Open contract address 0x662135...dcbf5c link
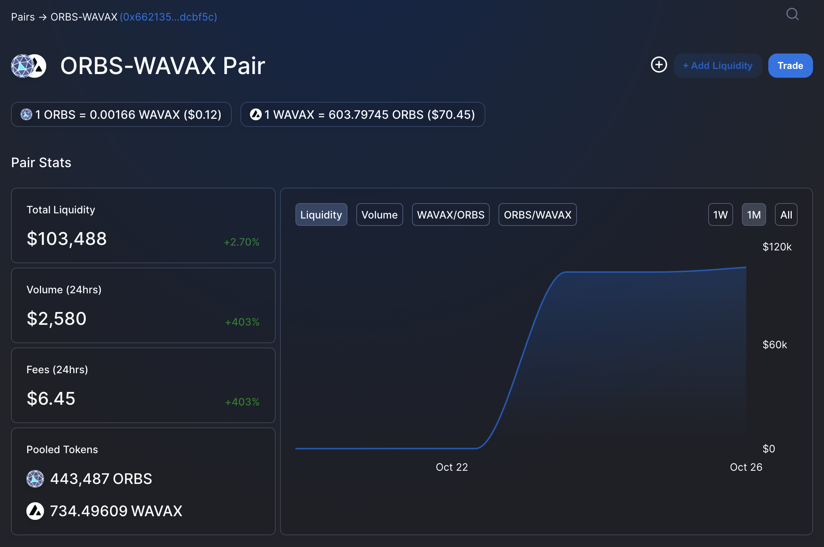Image resolution: width=824 pixels, height=547 pixels. click(169, 17)
